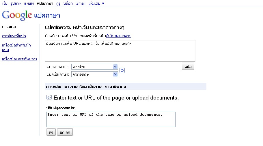Go to รูปภาพ in top navigation
Viewport: 263px width, 146px height.
pyautogui.click(x=16, y=3)
